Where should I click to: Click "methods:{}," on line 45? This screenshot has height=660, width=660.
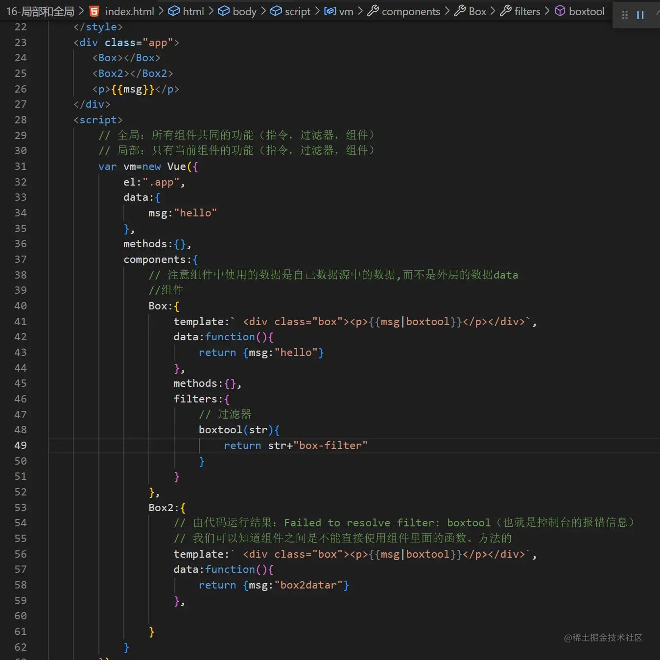[208, 383]
